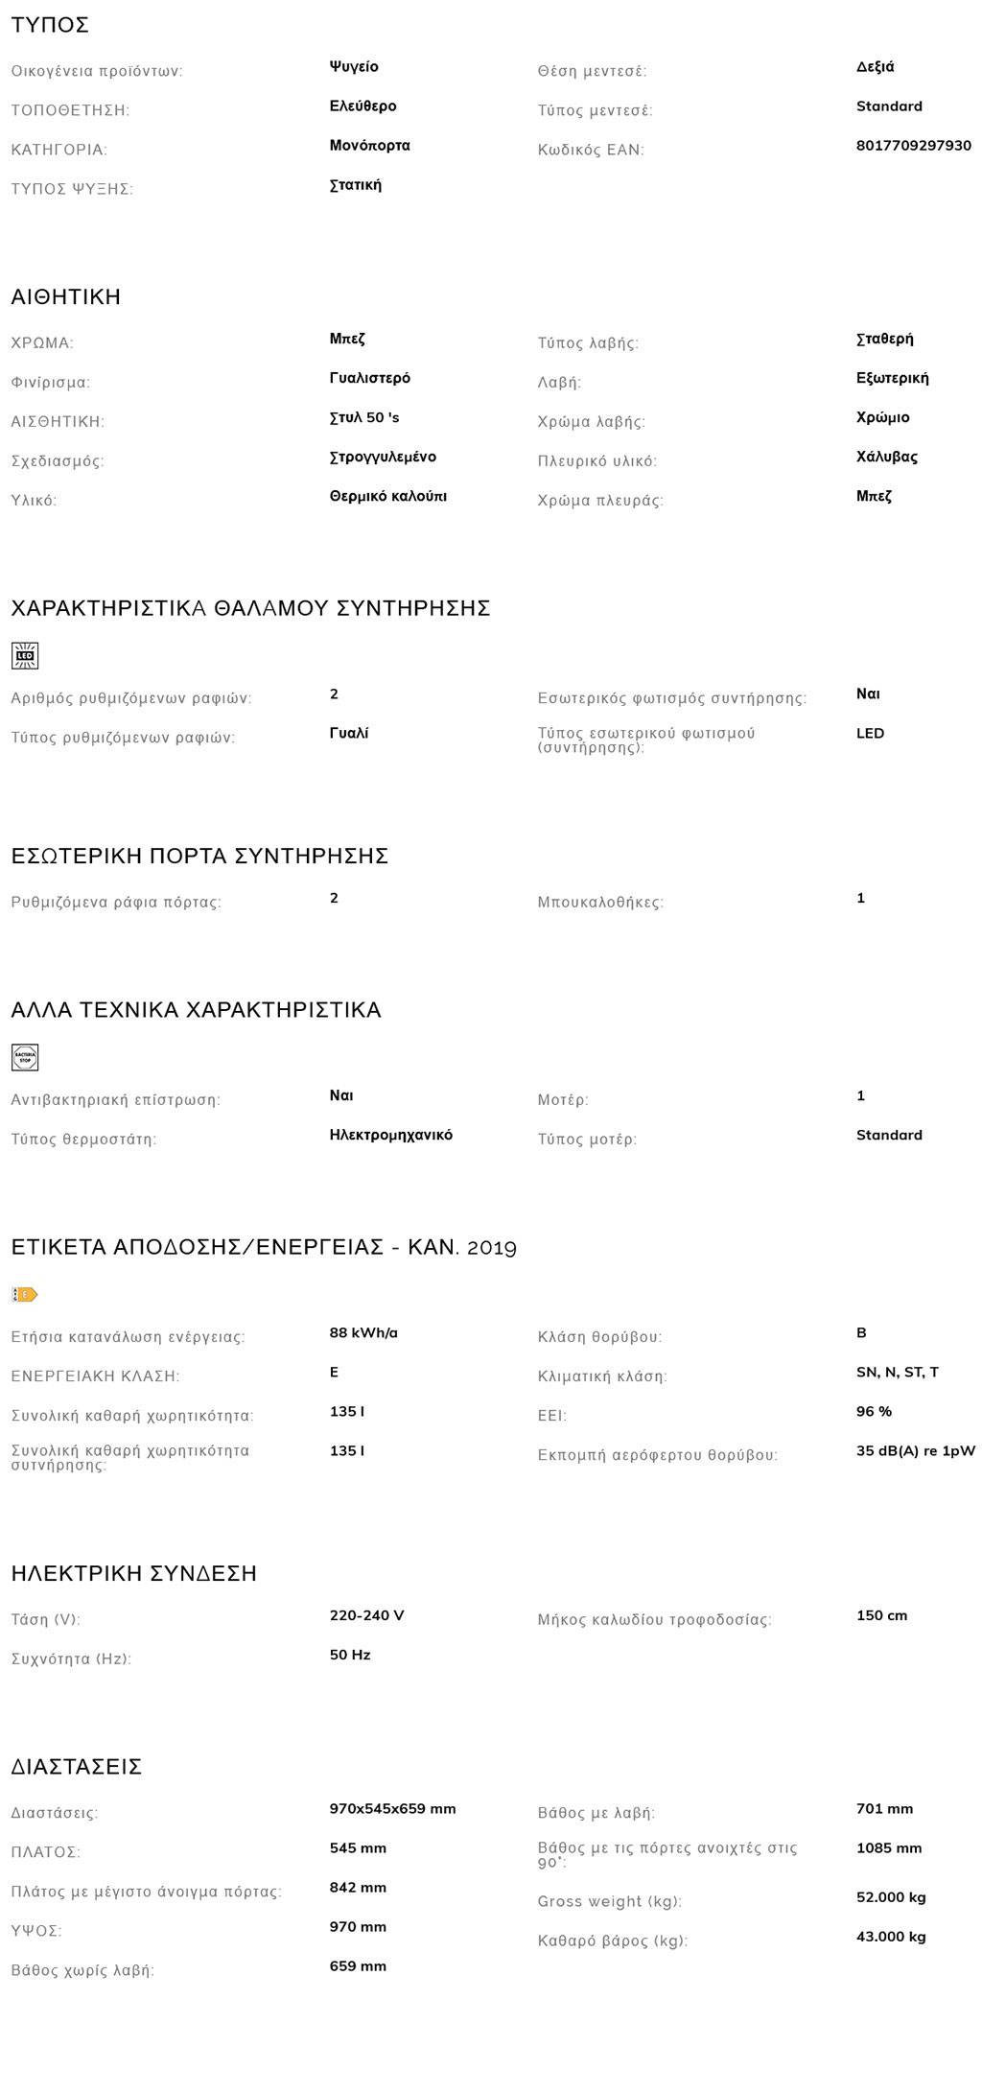Click the energy class E label icon
The height and width of the screenshot is (2093, 982).
25,1294
